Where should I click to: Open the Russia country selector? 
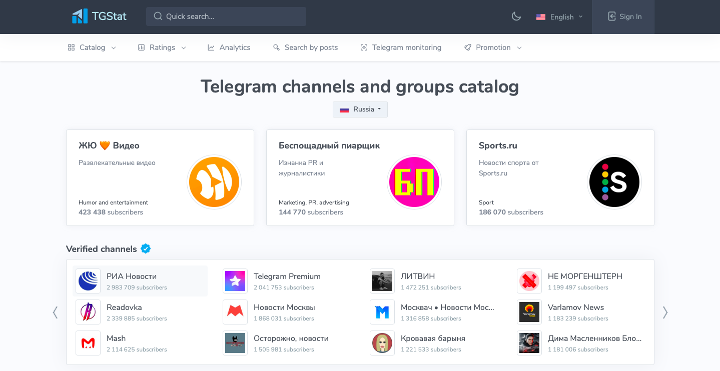(x=360, y=109)
